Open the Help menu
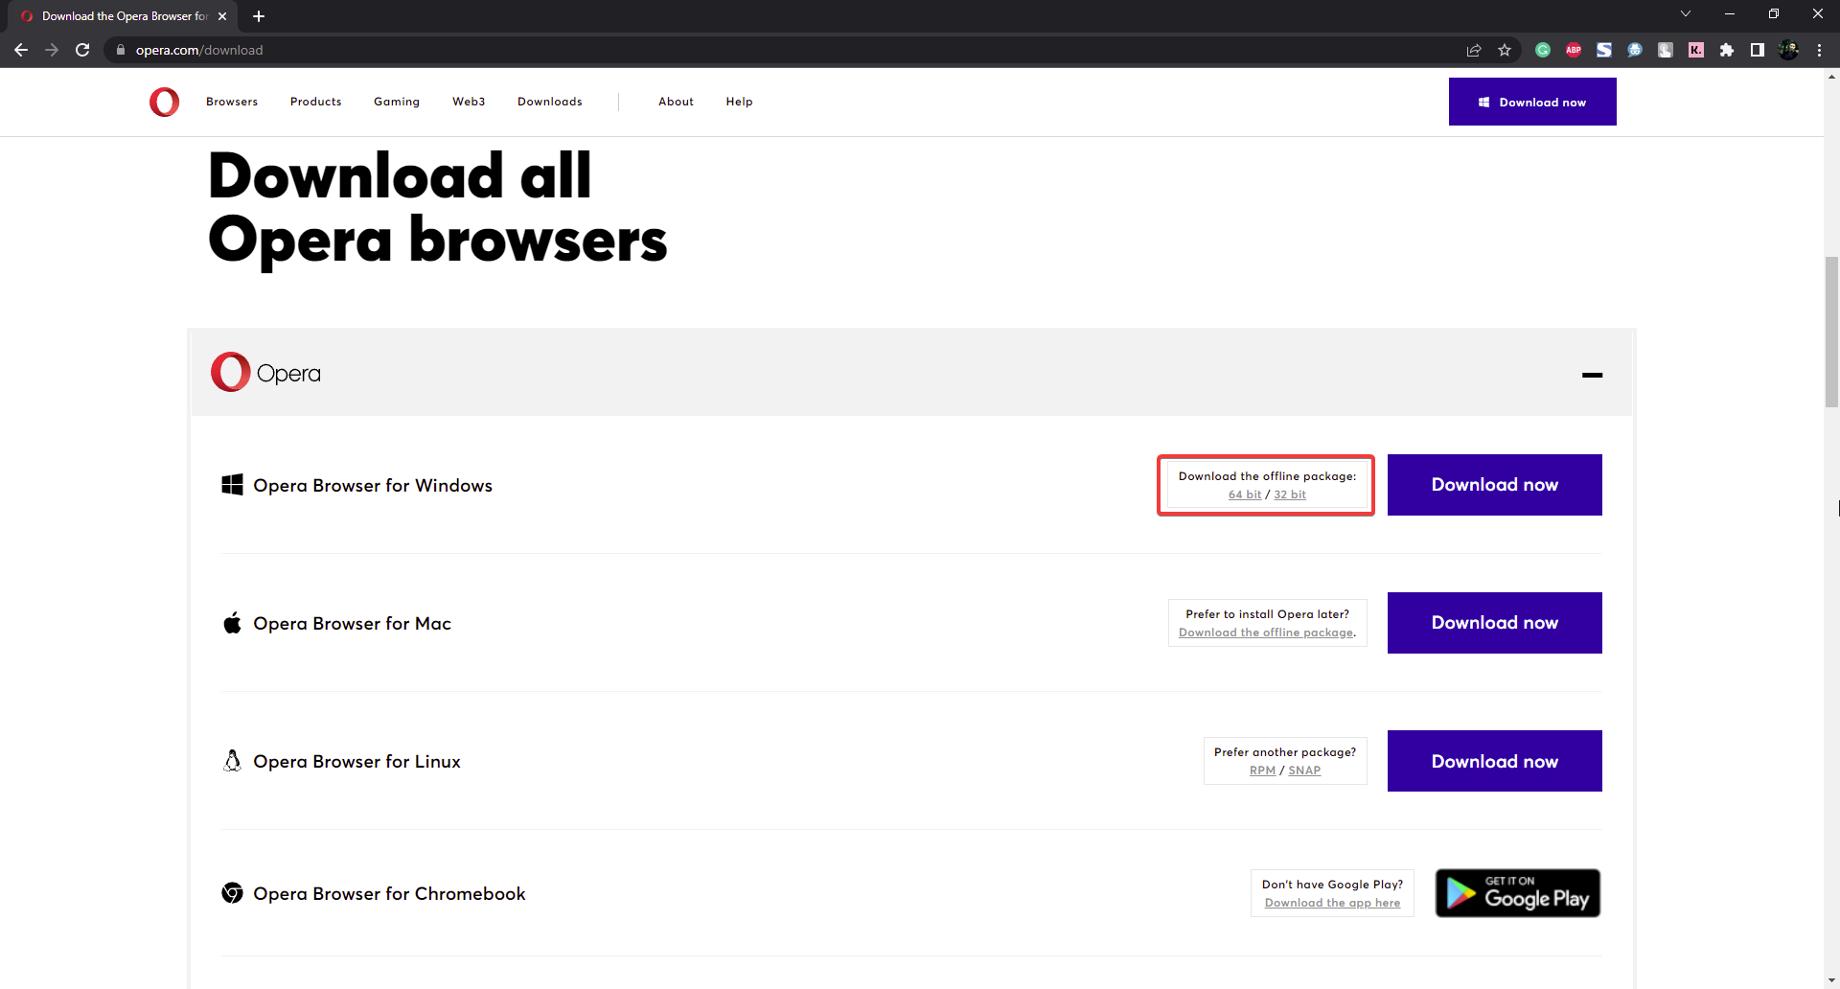This screenshot has height=989, width=1840. [x=739, y=102]
